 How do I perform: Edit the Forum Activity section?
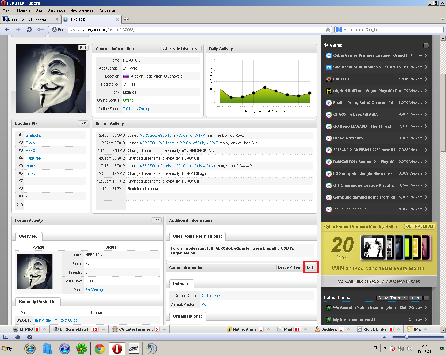[156, 220]
